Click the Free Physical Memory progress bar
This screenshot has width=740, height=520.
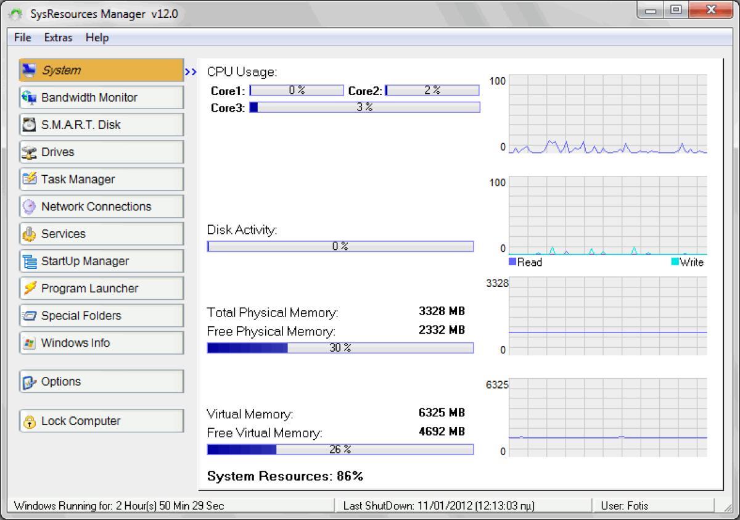click(x=340, y=347)
